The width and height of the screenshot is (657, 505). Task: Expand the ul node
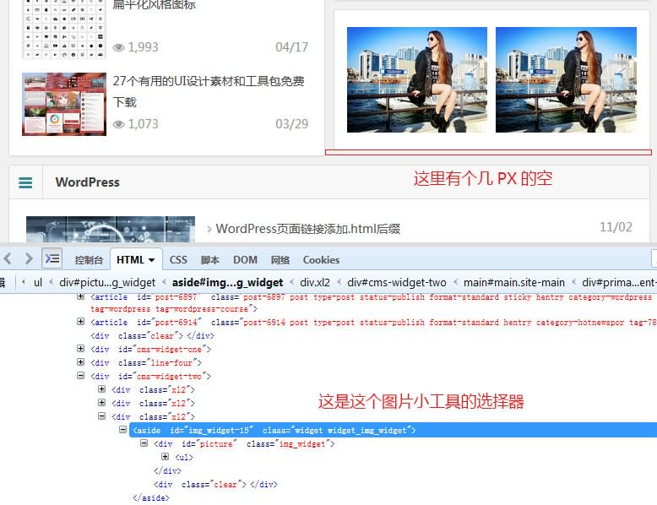tap(165, 456)
